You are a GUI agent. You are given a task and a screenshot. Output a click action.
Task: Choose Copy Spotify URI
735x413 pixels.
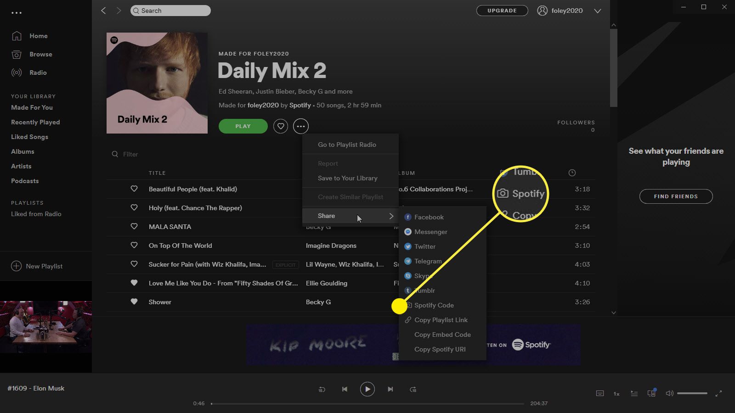[442, 349]
